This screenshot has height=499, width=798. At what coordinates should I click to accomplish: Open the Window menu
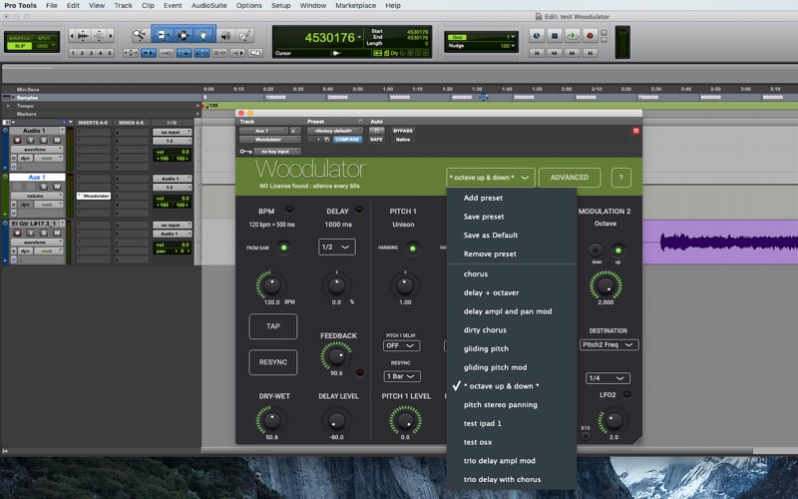coord(313,6)
